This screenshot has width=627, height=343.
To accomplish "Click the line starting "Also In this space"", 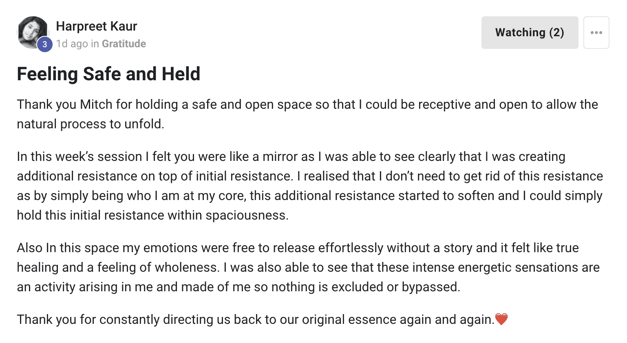I will coord(298,248).
